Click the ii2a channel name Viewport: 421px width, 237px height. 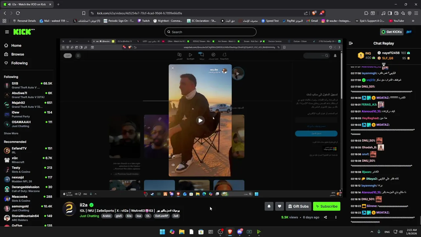point(84,205)
